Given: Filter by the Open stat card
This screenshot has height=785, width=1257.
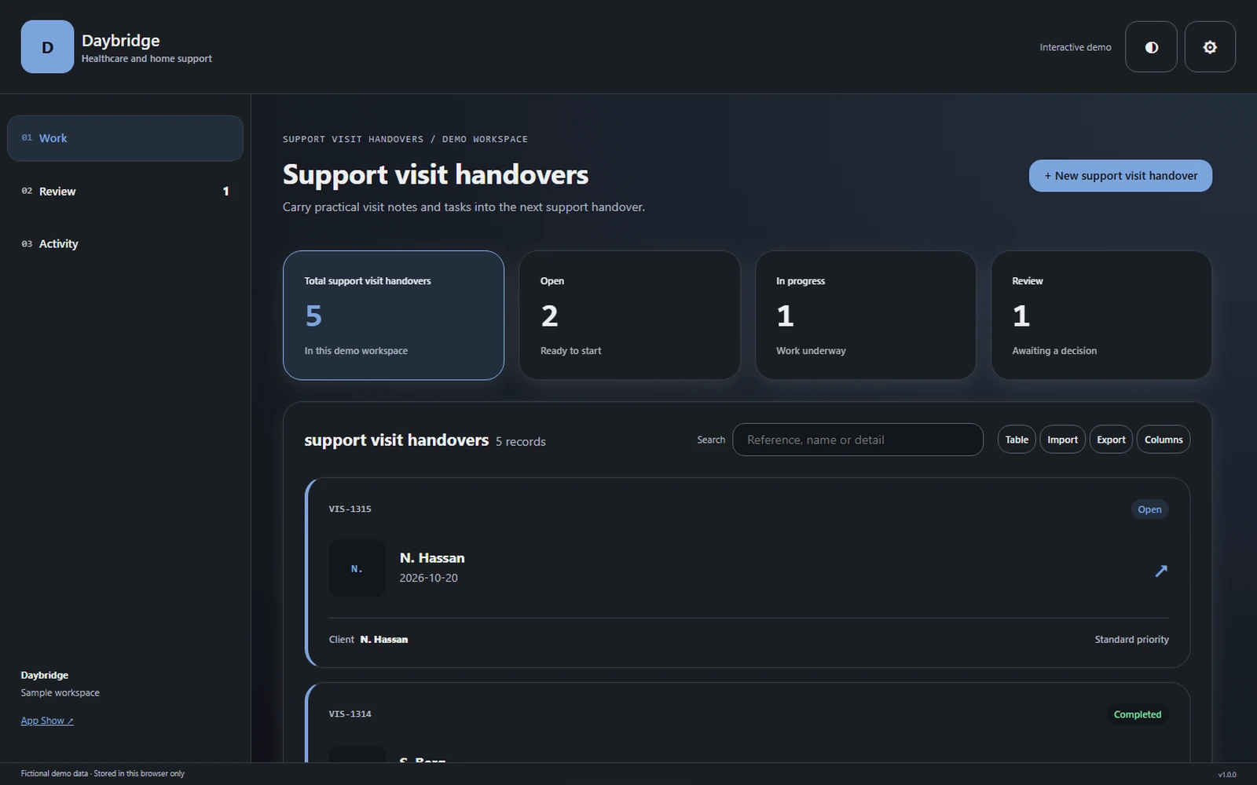Looking at the screenshot, I should pos(629,316).
